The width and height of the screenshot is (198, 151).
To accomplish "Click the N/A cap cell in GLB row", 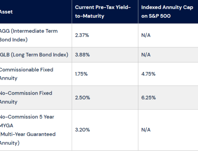I will click(x=146, y=55).
